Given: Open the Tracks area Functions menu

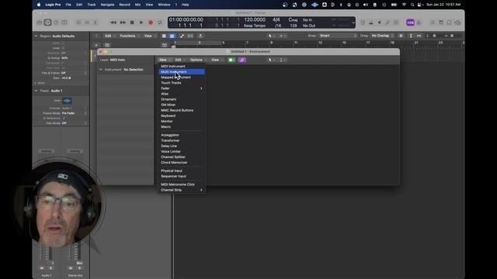Looking at the screenshot, I should coord(130,36).
